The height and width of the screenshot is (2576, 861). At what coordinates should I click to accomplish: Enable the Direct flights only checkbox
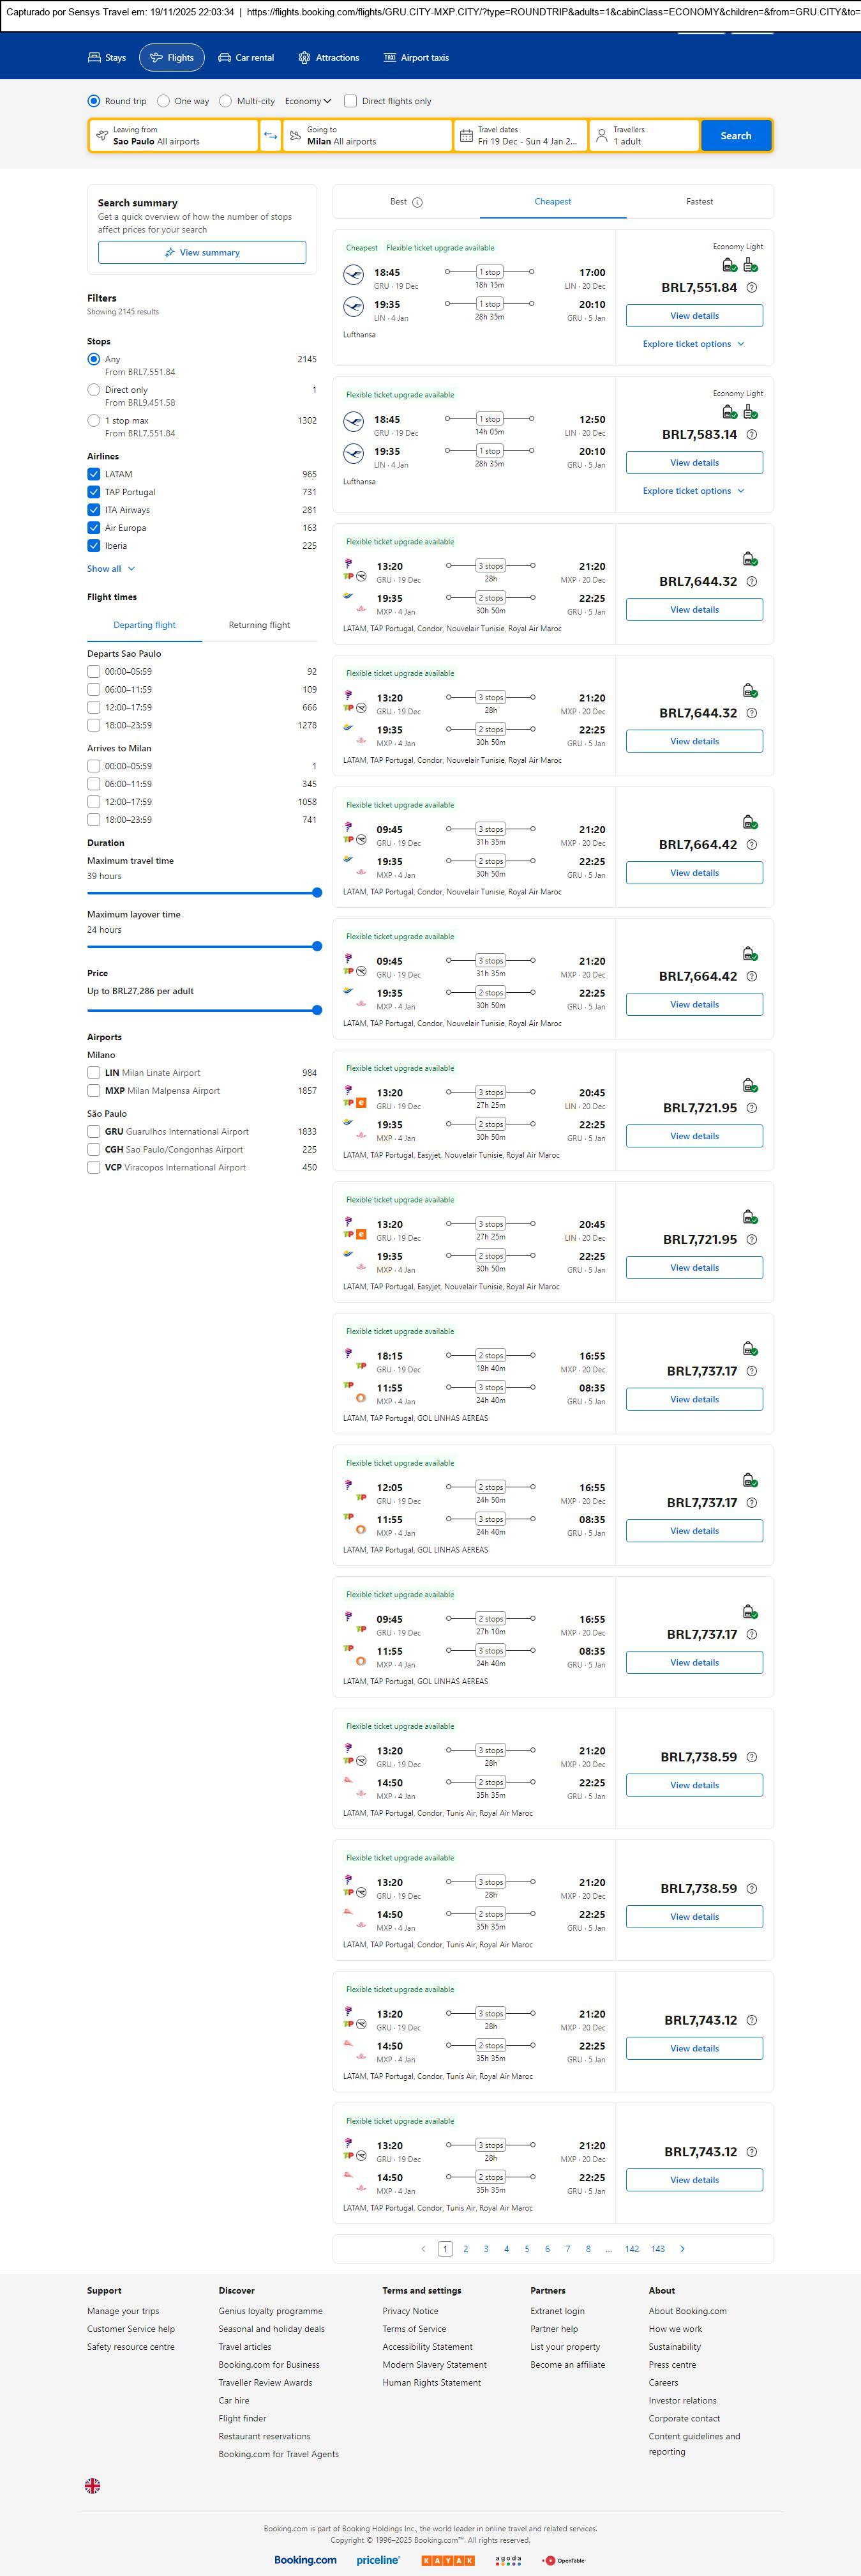click(350, 101)
